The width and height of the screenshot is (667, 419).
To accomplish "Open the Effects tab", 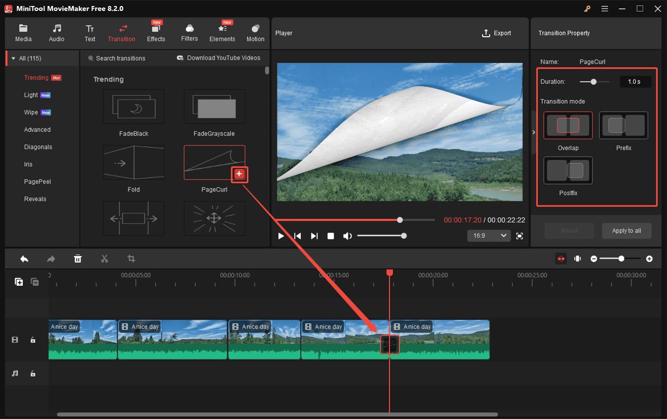I will pyautogui.click(x=156, y=33).
